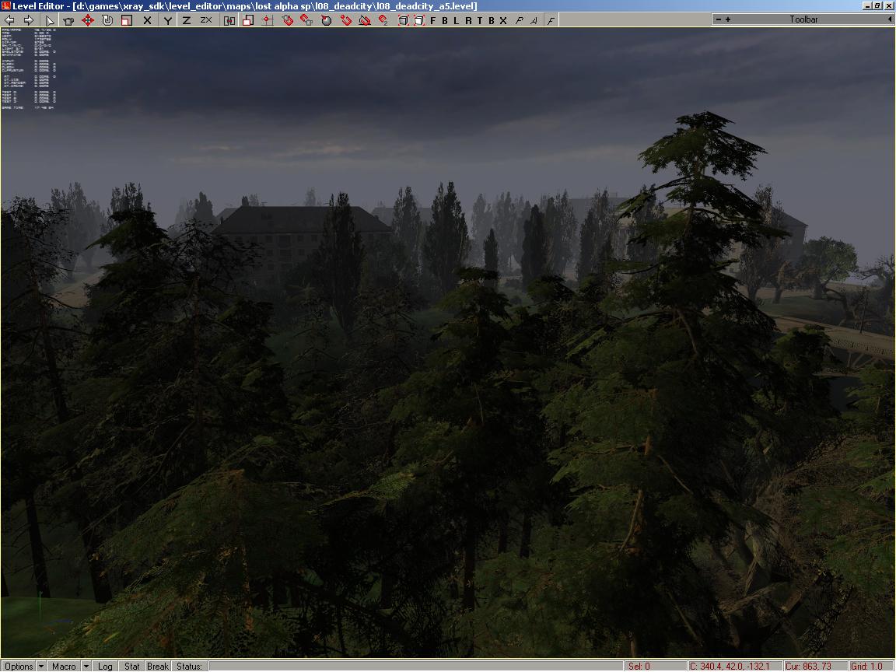The image size is (896, 672).
Task: Open Macro dropdown arrow
Action: [86, 667]
